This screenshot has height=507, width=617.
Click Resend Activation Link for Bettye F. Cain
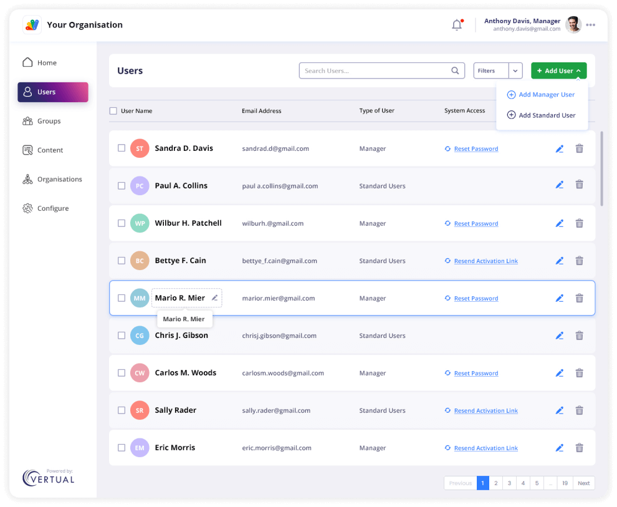pos(486,261)
